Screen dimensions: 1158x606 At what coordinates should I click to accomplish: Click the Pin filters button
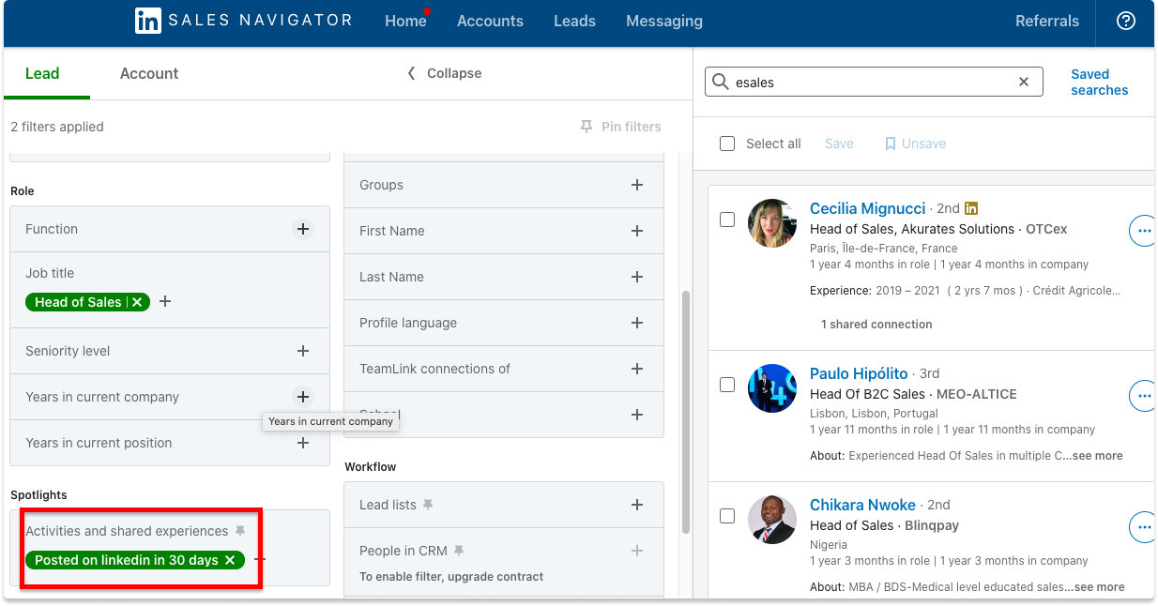[x=621, y=127]
